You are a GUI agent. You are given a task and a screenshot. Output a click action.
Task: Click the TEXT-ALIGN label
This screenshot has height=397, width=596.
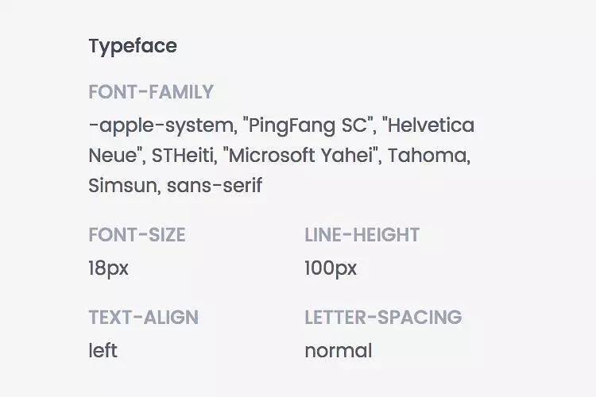click(x=143, y=318)
